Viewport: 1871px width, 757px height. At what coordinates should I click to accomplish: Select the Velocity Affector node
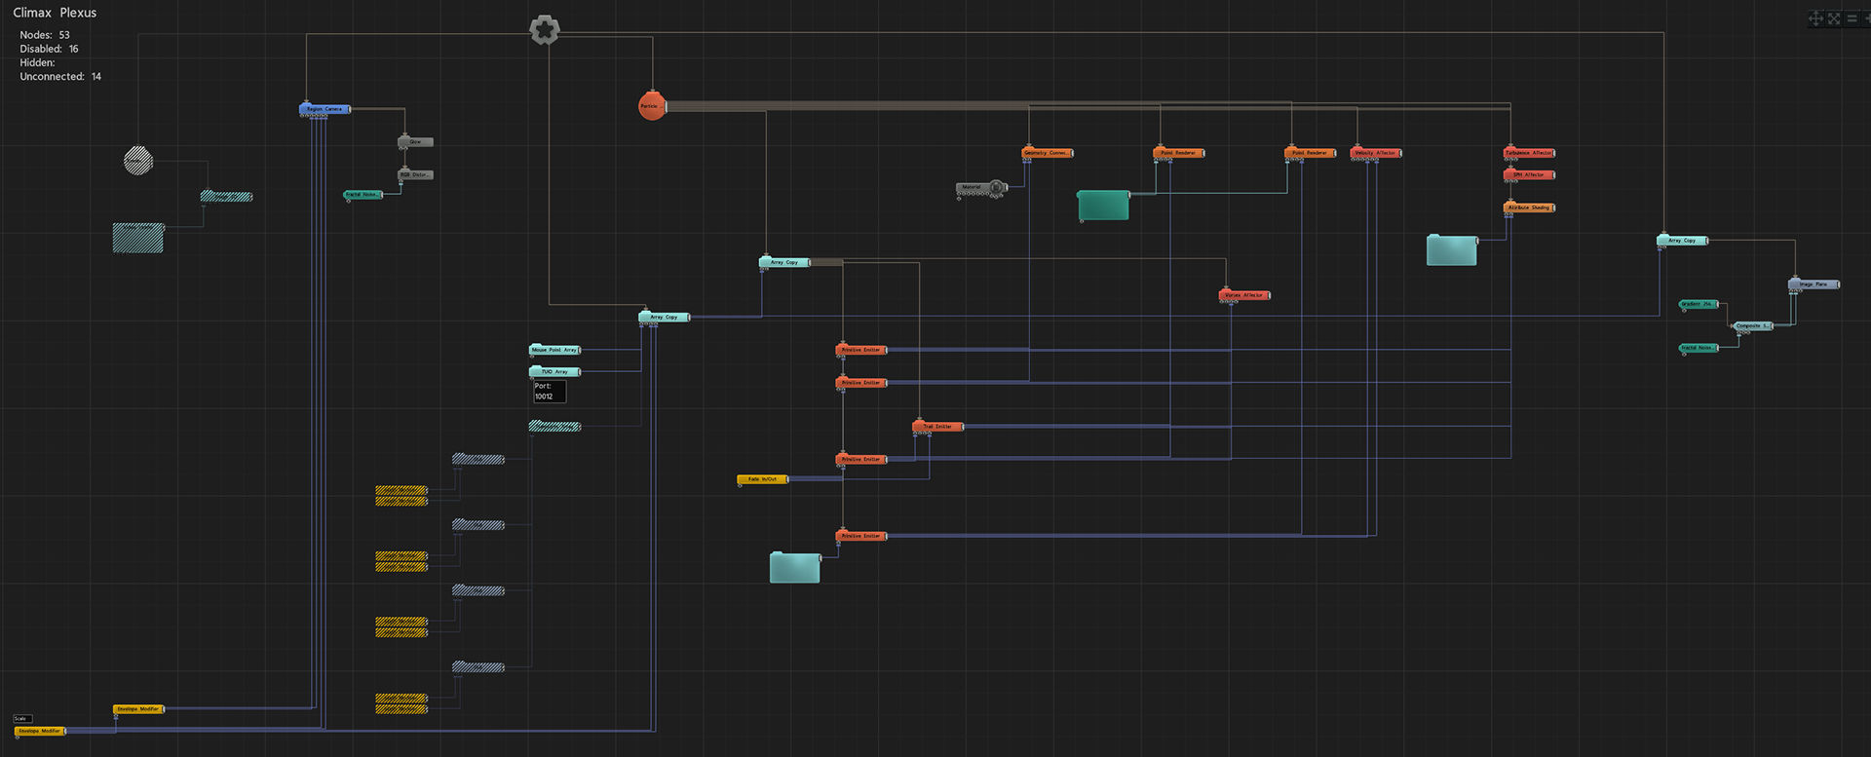1376,153
